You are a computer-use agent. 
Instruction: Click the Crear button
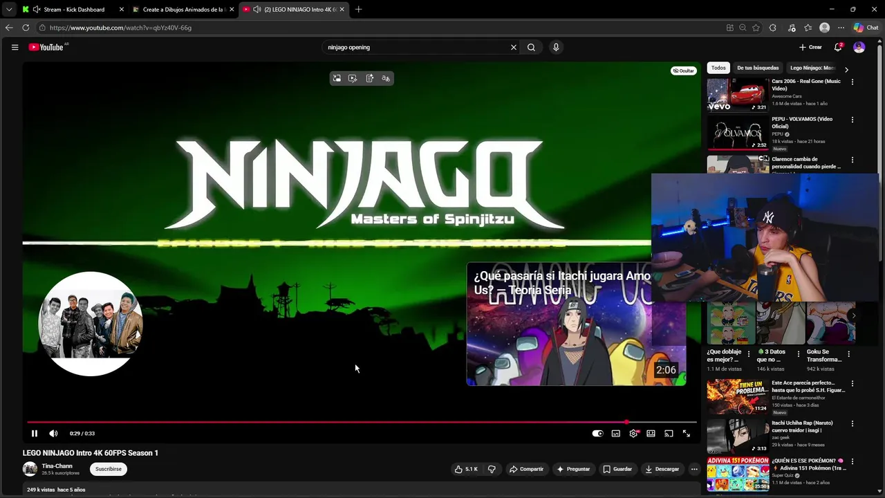point(810,47)
